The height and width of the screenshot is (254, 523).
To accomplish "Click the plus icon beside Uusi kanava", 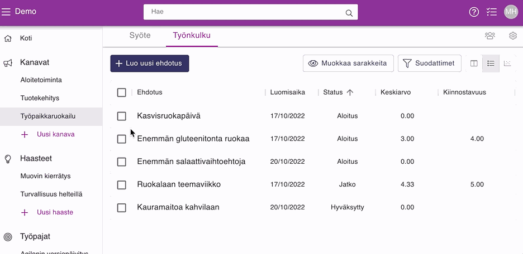I will [x=25, y=135].
